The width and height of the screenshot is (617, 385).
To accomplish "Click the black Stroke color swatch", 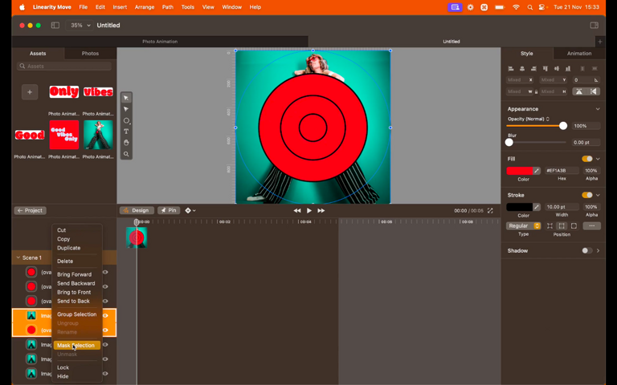I will point(519,207).
